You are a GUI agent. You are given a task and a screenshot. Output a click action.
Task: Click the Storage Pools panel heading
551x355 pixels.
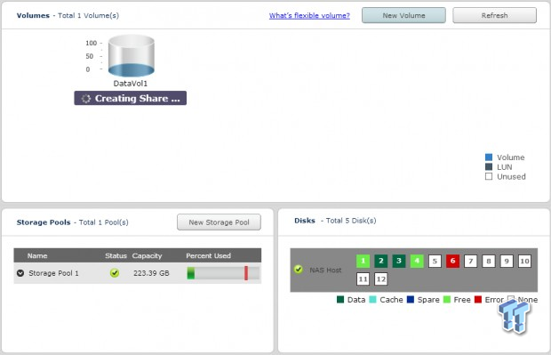pos(44,222)
